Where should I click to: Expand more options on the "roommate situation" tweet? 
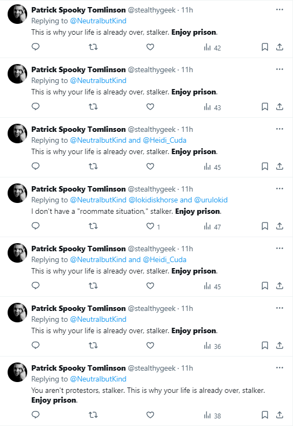(279, 189)
